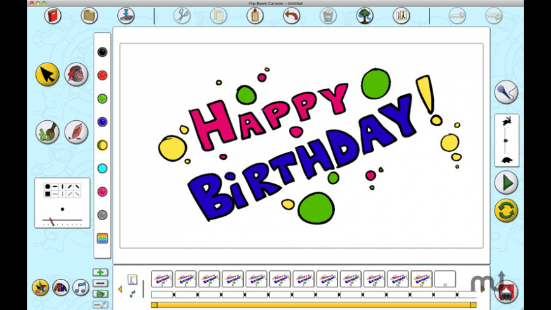Click the red book New project icon
The width and height of the screenshot is (551, 310).
pyautogui.click(x=53, y=16)
